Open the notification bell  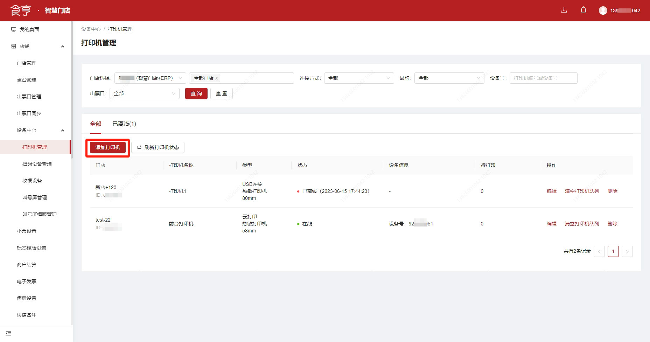[583, 10]
